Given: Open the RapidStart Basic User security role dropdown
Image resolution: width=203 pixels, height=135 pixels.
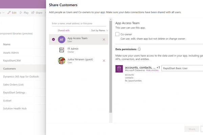Looking at the screenshot, I should point(182,68).
